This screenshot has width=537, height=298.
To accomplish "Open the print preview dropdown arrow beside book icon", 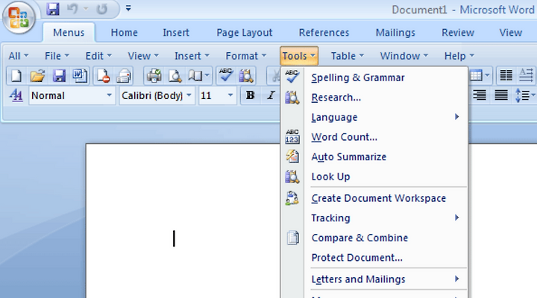I will coord(207,75).
